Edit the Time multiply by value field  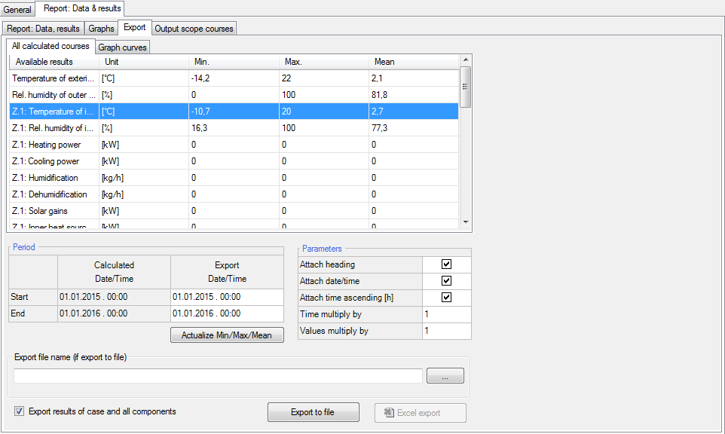click(x=446, y=314)
